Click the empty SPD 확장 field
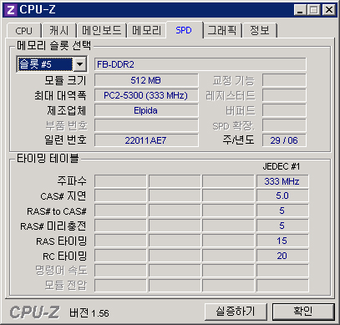This screenshot has width=340, height=325. click(284, 125)
